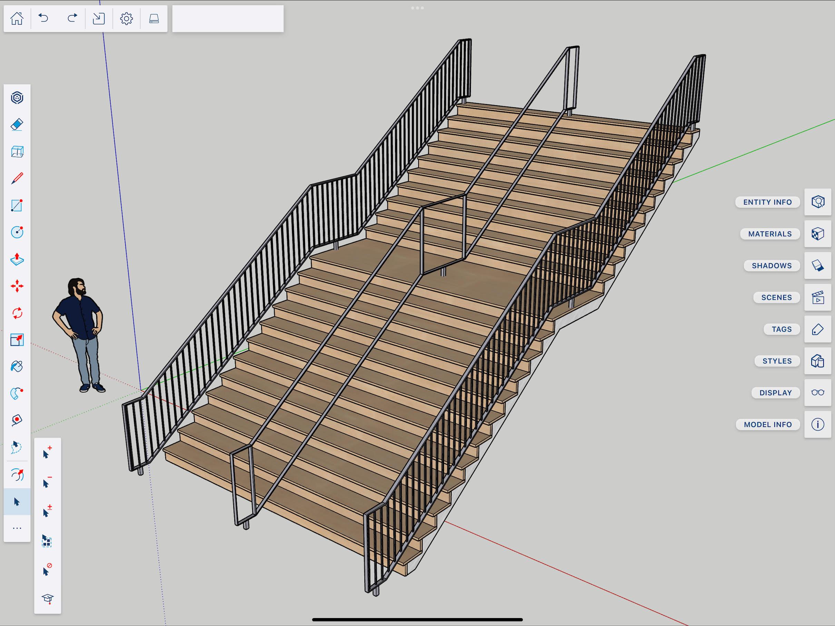Select the Pencil line tool
Viewport: 835px width, 626px height.
(17, 178)
